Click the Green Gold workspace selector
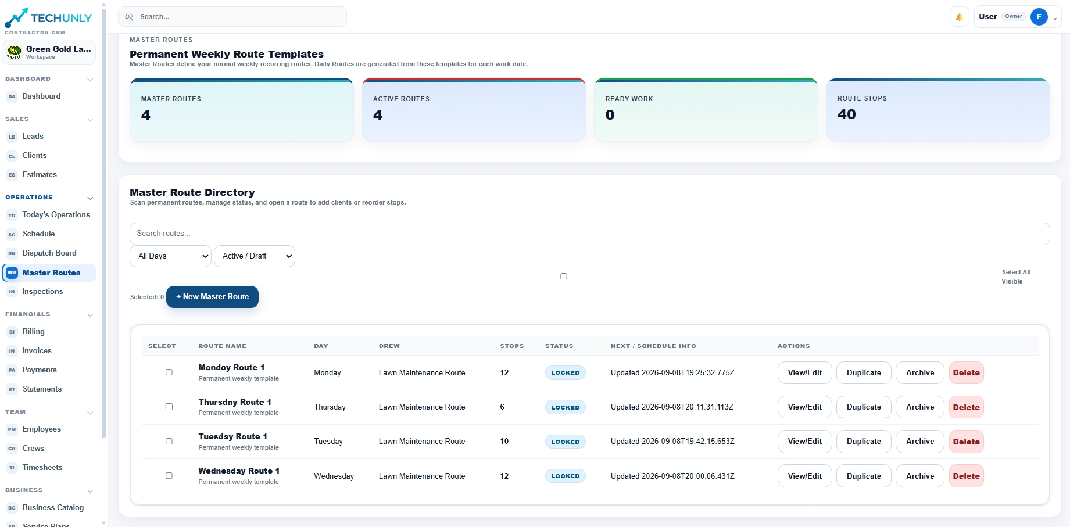Screen dimensions: 1070x527 [x=49, y=52]
